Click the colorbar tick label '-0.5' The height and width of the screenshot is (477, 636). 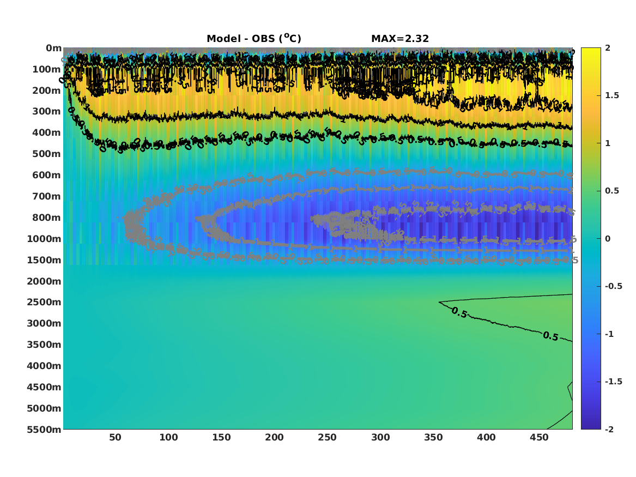pyautogui.click(x=614, y=286)
